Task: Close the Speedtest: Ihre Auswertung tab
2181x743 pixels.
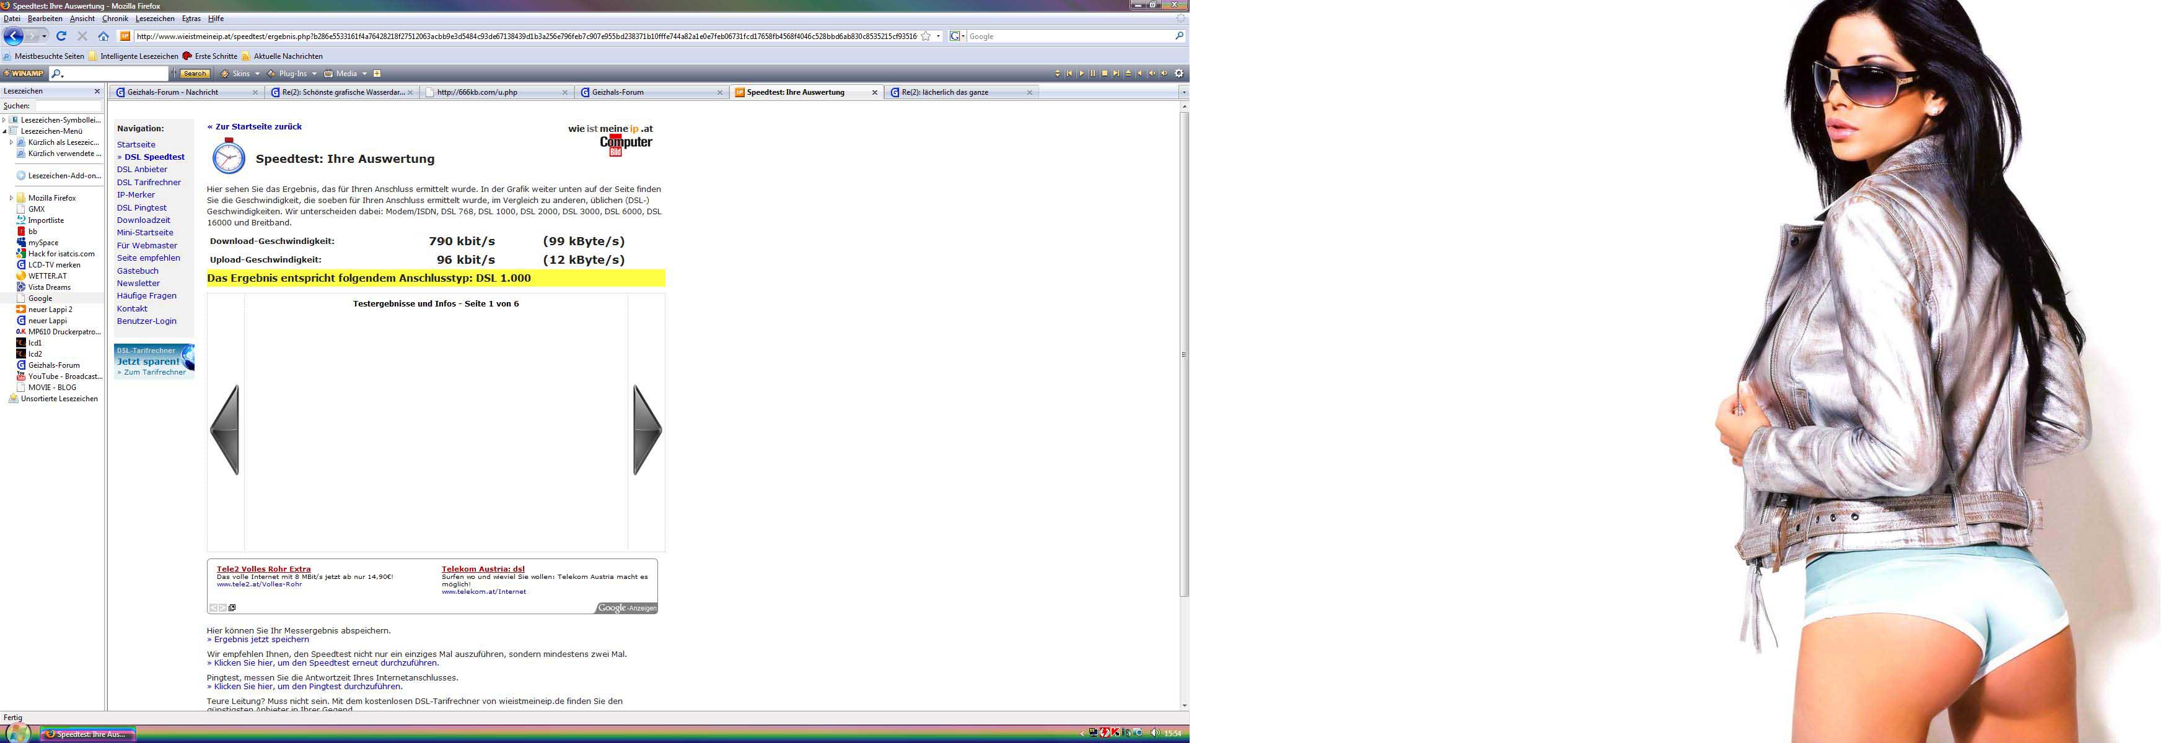Action: point(875,92)
